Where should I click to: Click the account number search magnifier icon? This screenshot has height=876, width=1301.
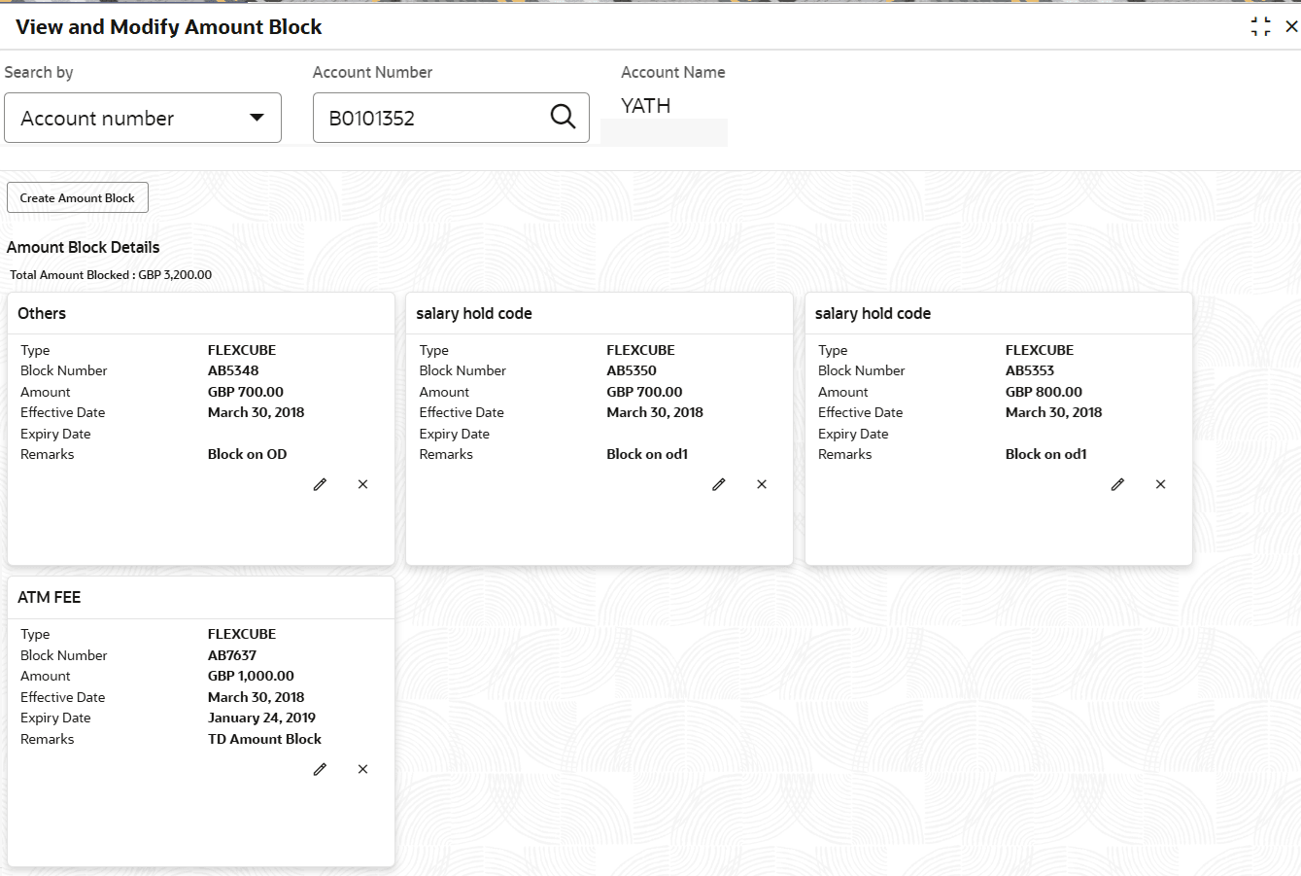tap(563, 118)
